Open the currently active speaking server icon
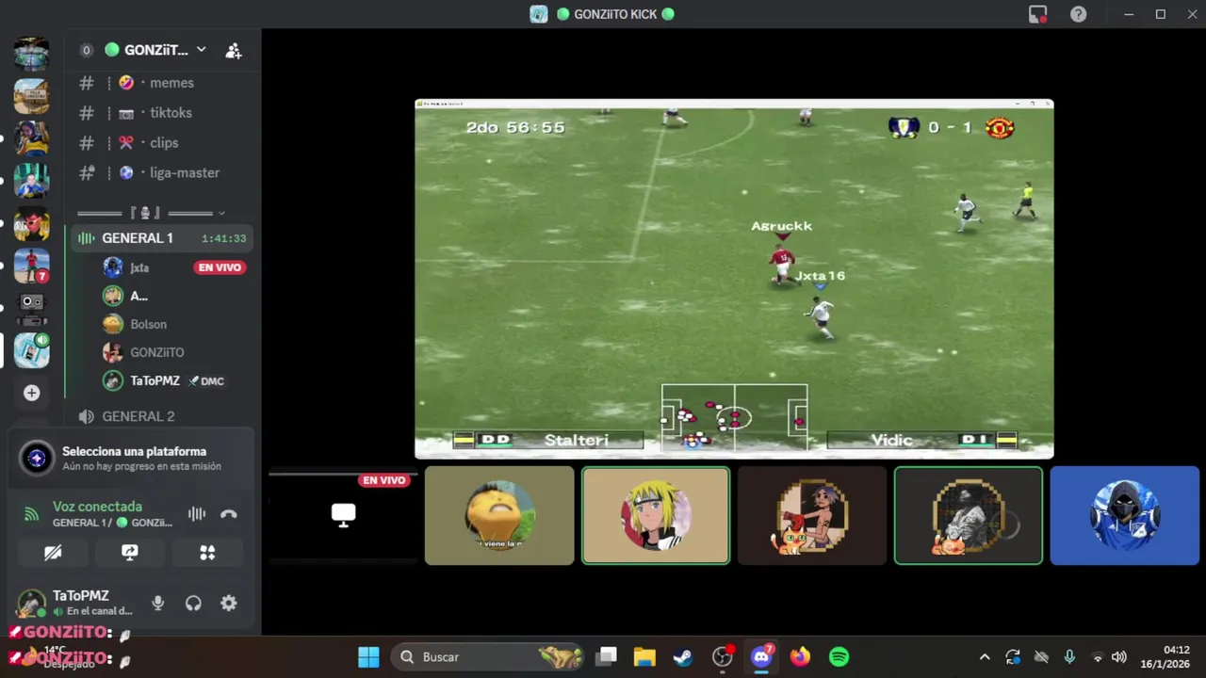Screen dimensions: 1206x678 pos(32,350)
